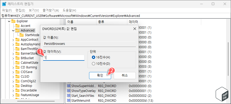Viewport: 231px width, 104px height.
Task: Expand the ComDlg32 tree node
Action: [13, 81]
